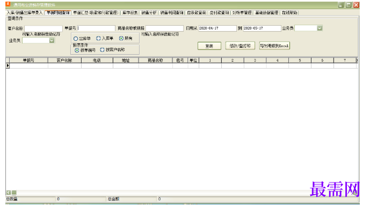Focus the 商品名称或规格 input field

click(x=164, y=28)
